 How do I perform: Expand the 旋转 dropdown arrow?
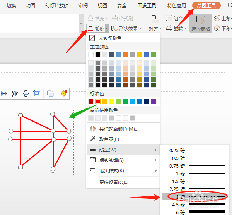pyautogui.click(x=185, y=28)
